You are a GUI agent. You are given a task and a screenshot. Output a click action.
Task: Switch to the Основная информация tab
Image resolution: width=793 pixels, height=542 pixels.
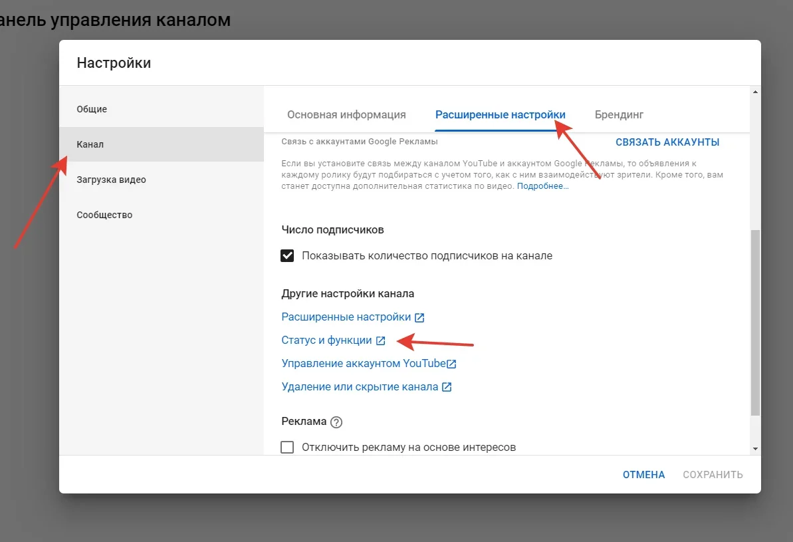[346, 114]
